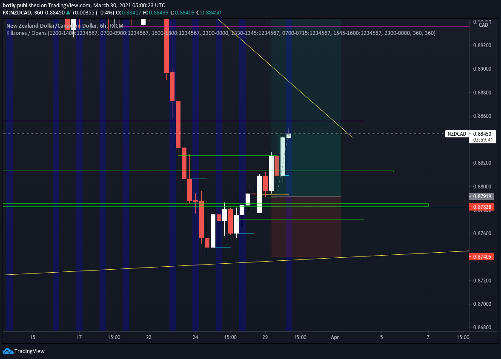The width and height of the screenshot is (501, 359).
Task: Click the 7 date label on time axis
Action: tap(428, 337)
